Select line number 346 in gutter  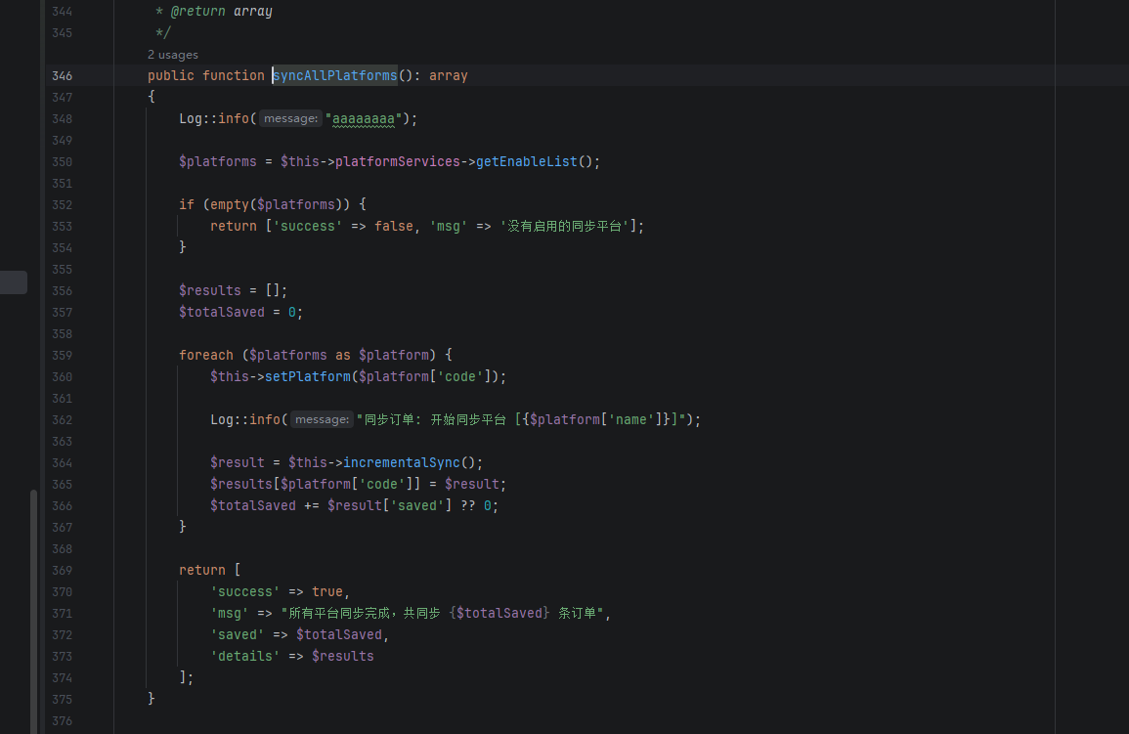pyautogui.click(x=62, y=75)
